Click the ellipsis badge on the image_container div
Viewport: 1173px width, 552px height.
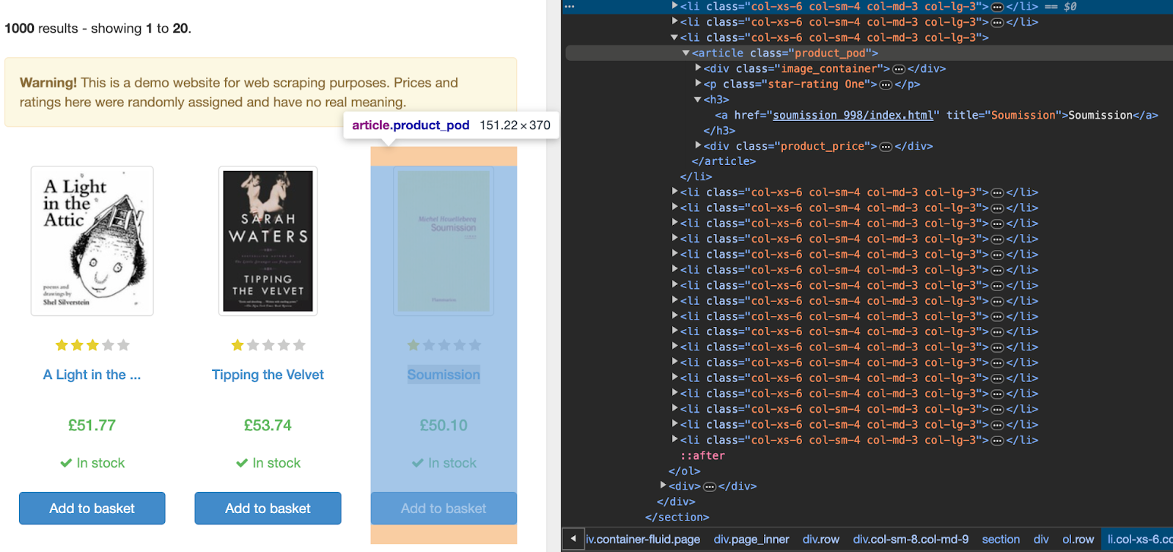(x=898, y=69)
